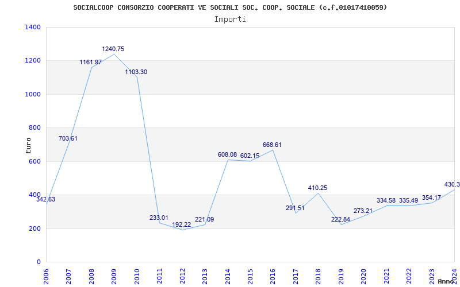Select data label 192.22
Viewport: 460px width, 287px height.
pos(181,224)
